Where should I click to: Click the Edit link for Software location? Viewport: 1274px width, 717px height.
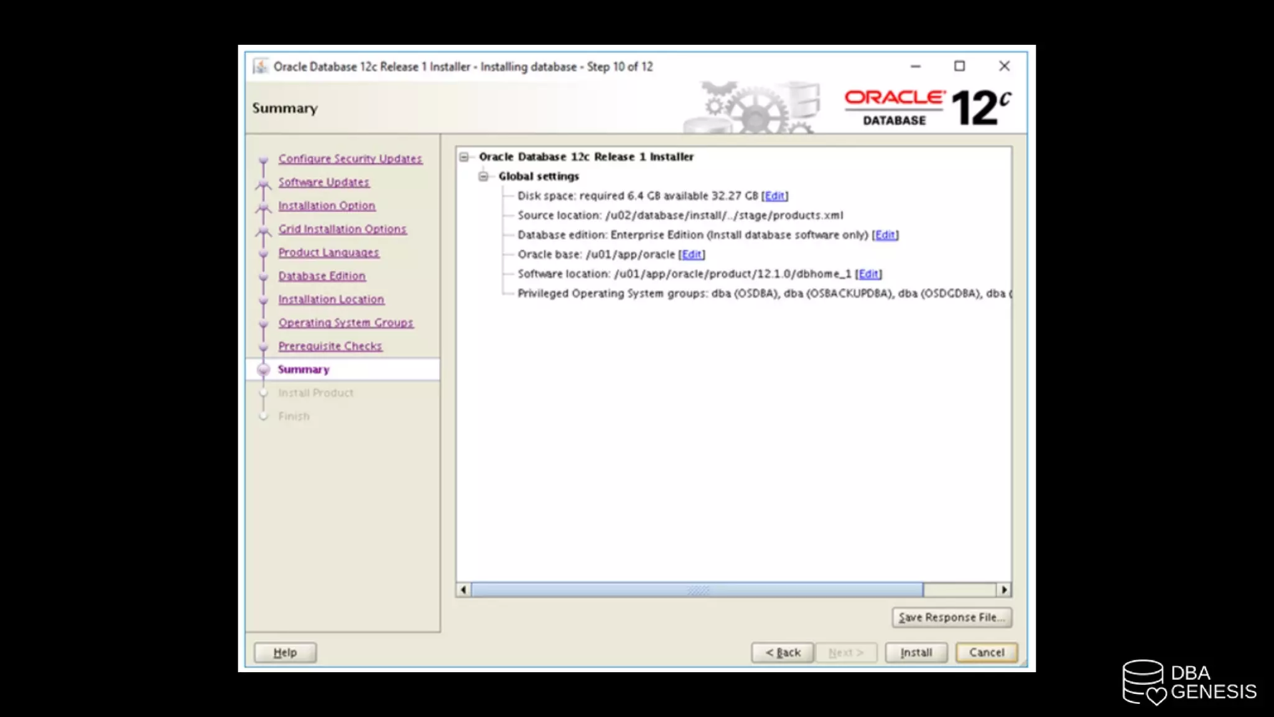868,274
